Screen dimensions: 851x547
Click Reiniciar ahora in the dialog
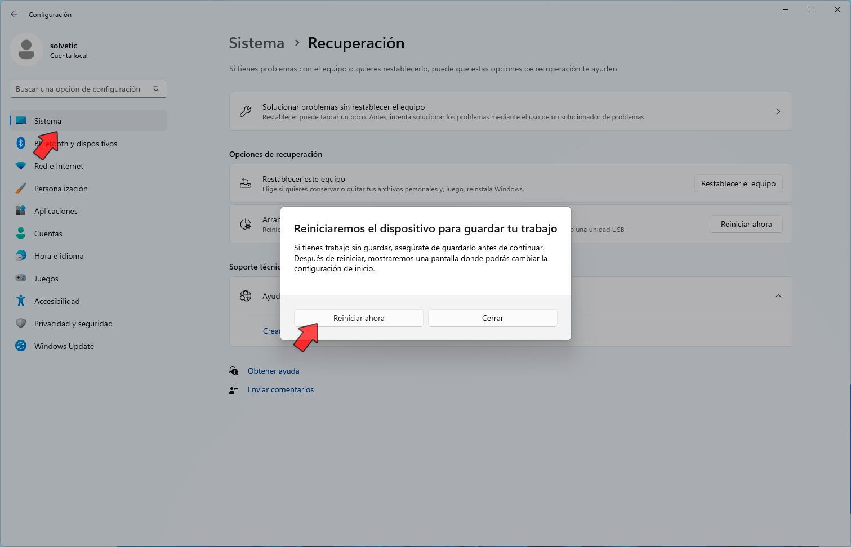click(358, 317)
